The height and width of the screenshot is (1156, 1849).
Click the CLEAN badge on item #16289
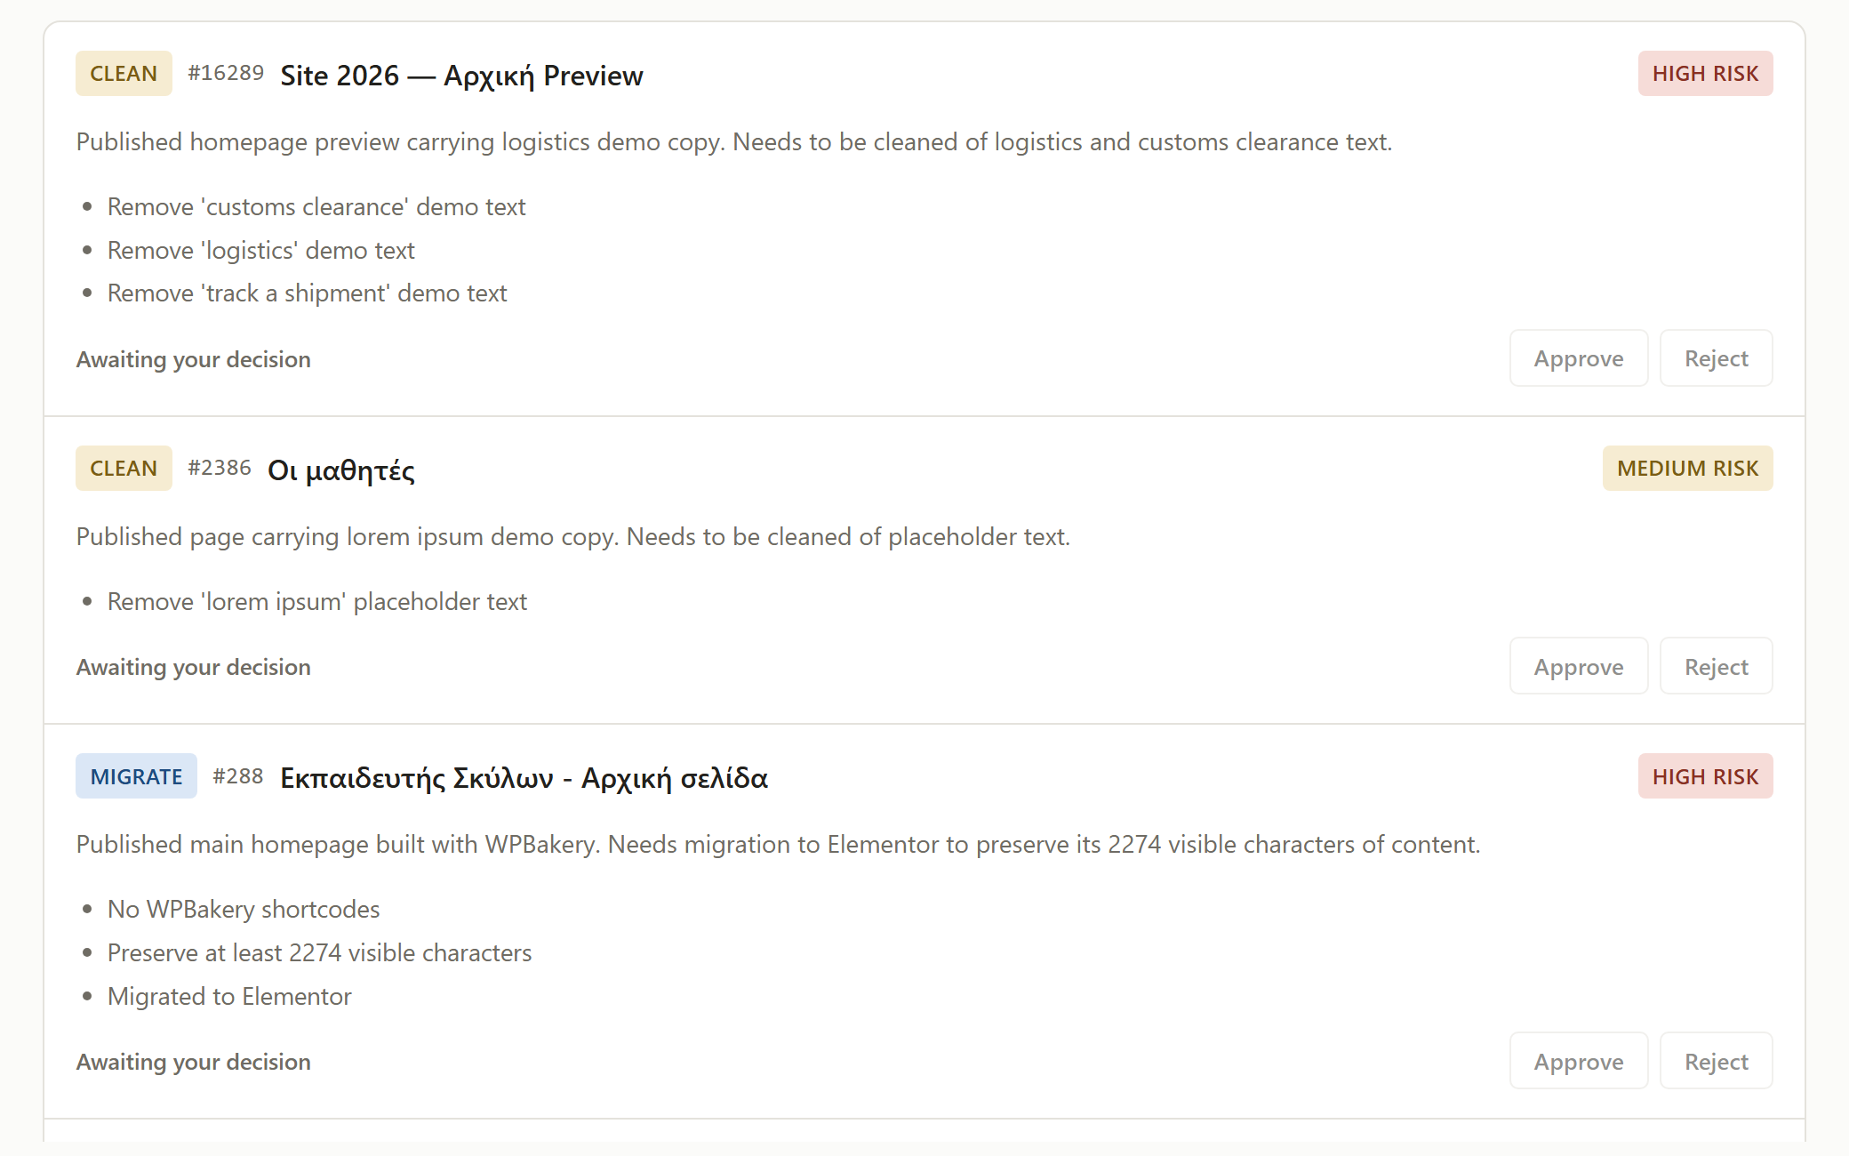124,74
